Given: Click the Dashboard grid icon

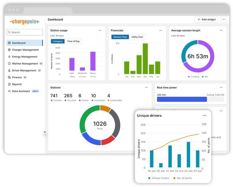Looking at the screenshot, I should pyautogui.click(x=9, y=43).
